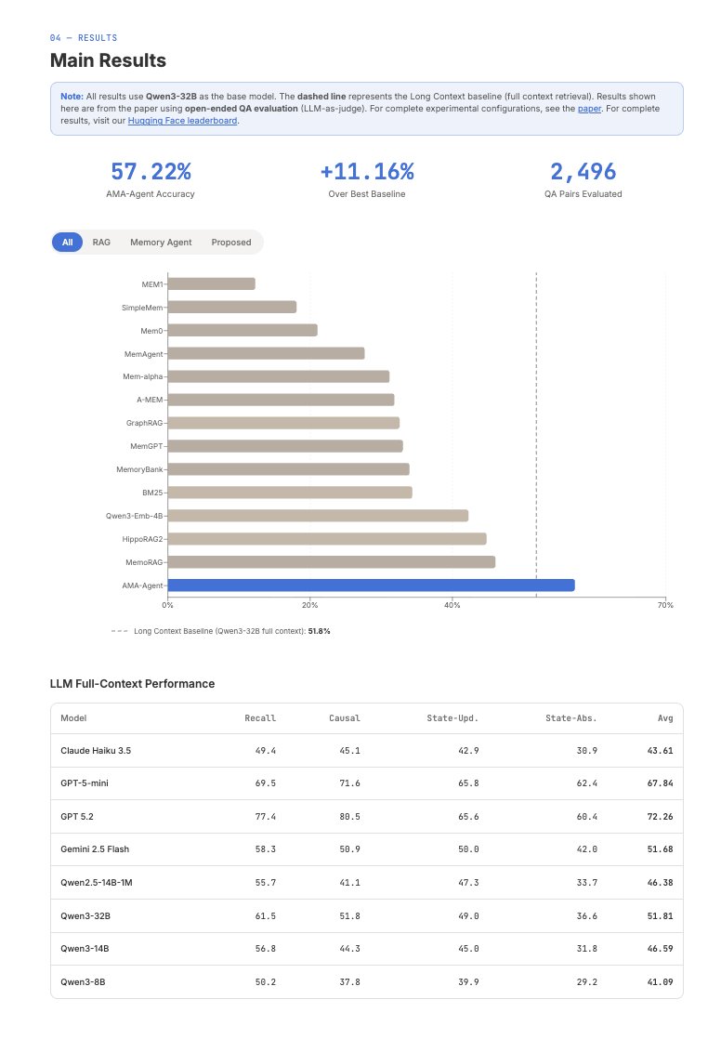
Task: Select the Qwen3-8B table row name
Action: (83, 982)
